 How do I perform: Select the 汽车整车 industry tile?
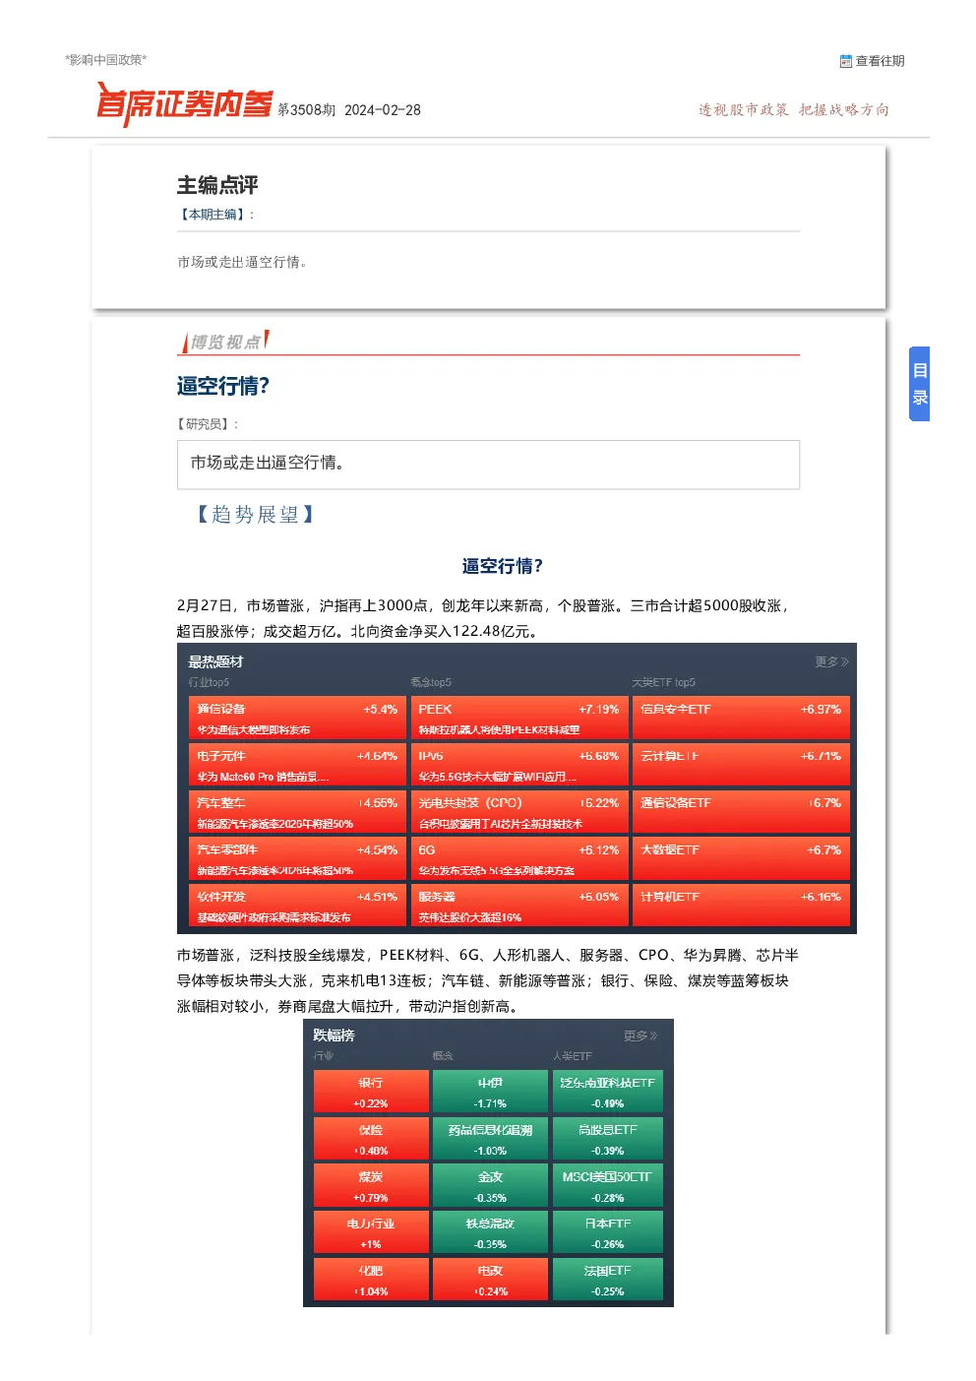point(297,812)
